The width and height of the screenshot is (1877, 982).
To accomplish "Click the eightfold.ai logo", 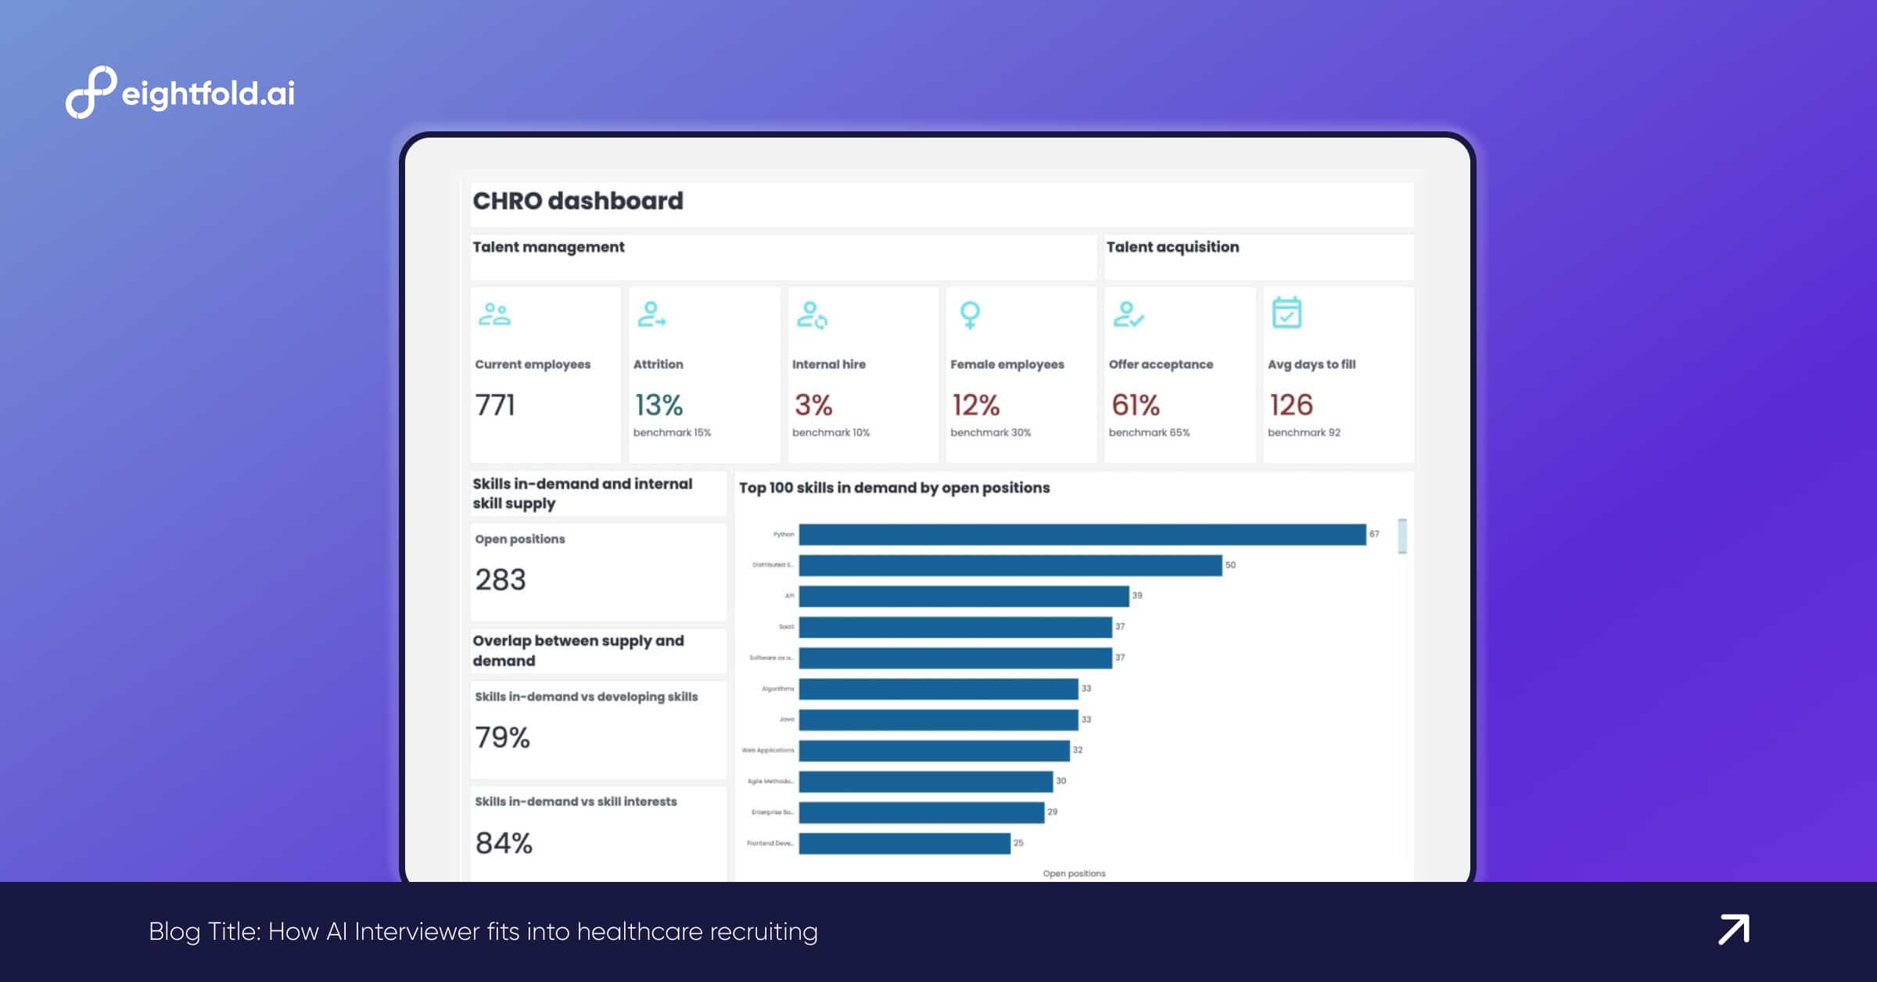I will (180, 92).
